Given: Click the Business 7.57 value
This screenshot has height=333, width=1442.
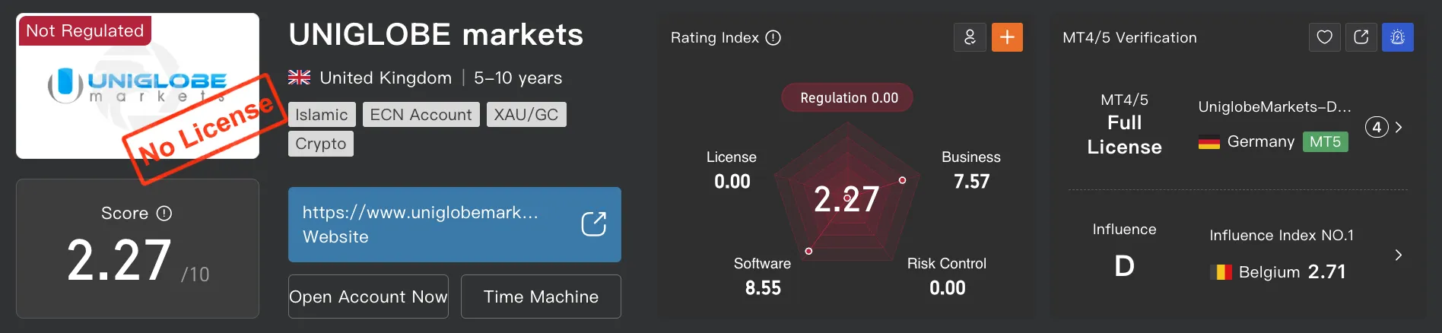Looking at the screenshot, I should pos(972,182).
